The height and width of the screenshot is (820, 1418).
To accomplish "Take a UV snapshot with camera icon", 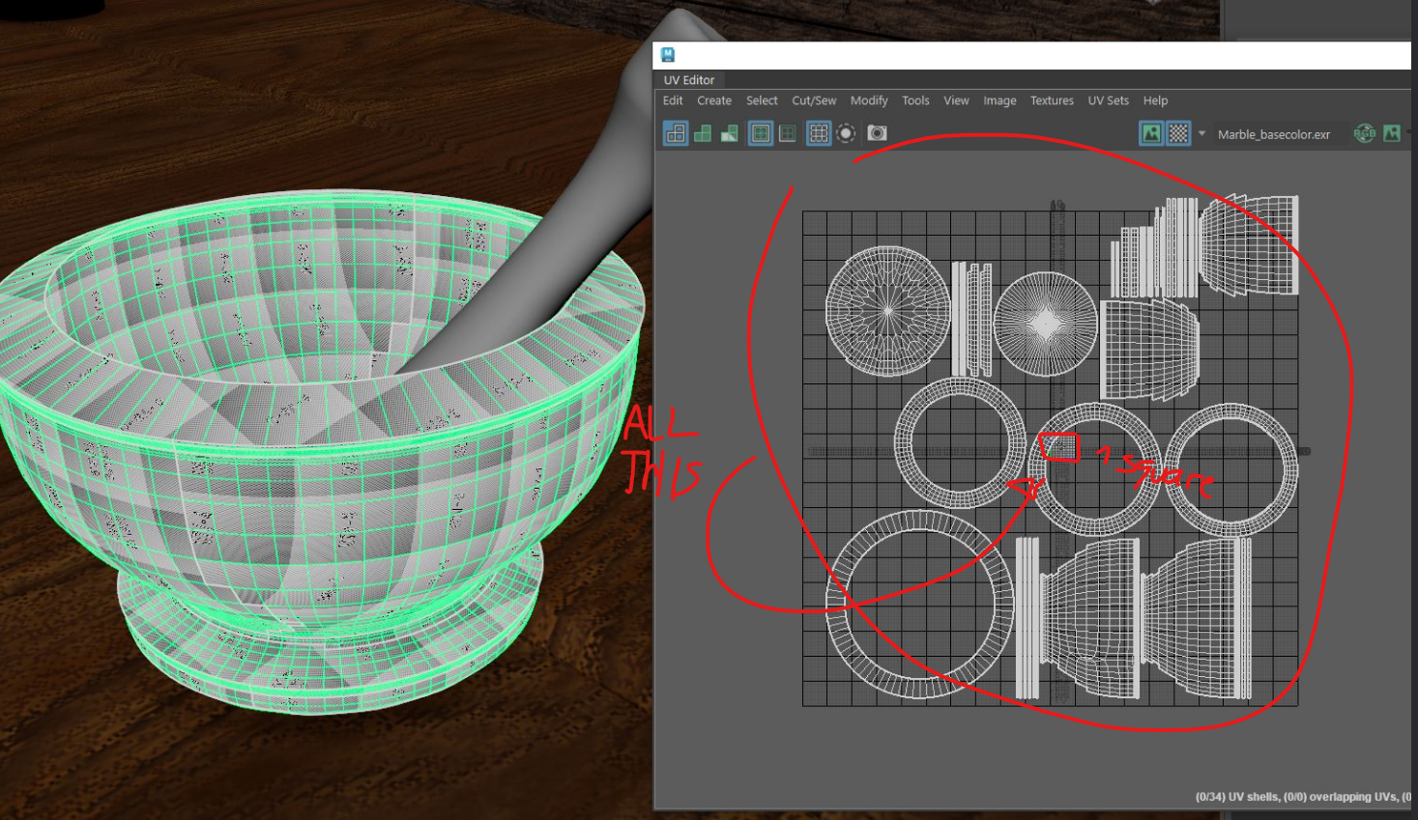I will click(x=877, y=133).
